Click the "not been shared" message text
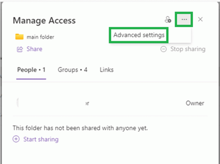220x164 pixels. pos(80,128)
